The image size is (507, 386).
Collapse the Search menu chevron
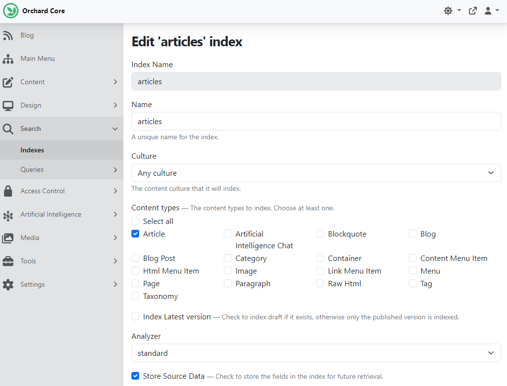click(115, 129)
